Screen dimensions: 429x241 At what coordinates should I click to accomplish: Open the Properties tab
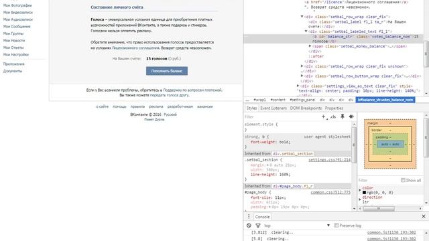[334, 108]
